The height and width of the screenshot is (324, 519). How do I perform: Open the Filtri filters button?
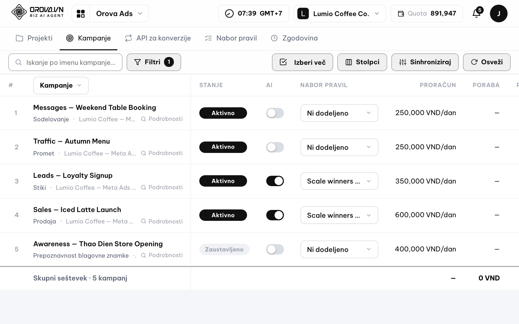coord(154,62)
